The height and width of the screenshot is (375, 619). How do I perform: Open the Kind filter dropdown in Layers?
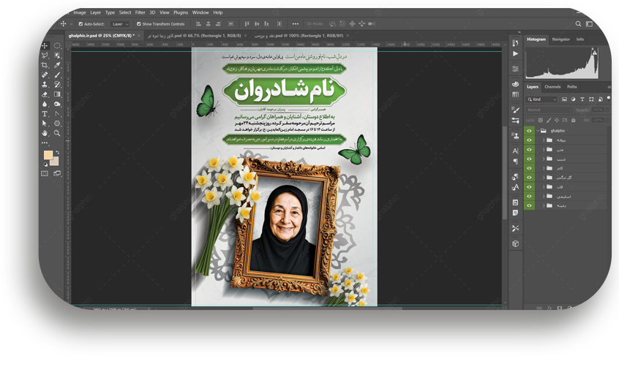click(540, 99)
